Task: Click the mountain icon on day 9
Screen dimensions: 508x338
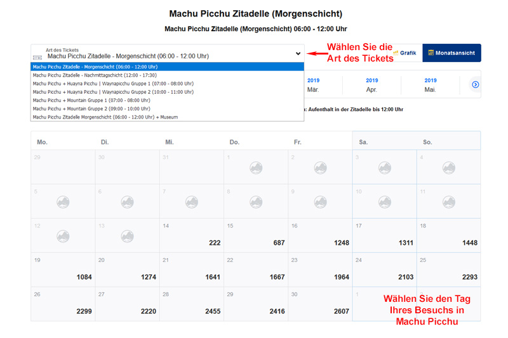Action: [320, 202]
